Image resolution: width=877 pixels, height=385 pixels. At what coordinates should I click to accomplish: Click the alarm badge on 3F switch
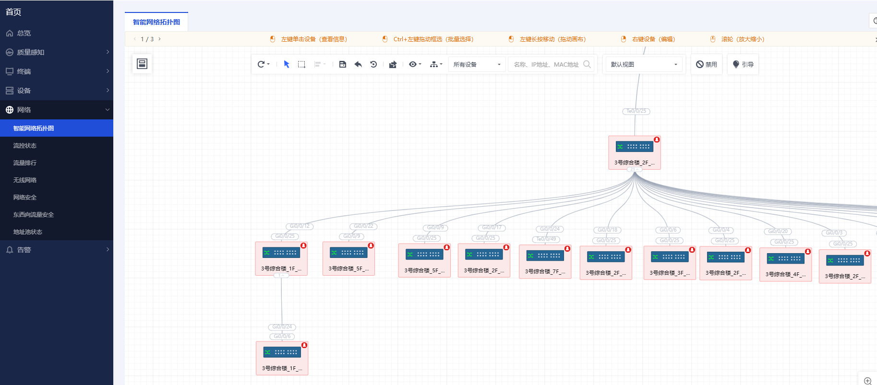[x=692, y=250]
